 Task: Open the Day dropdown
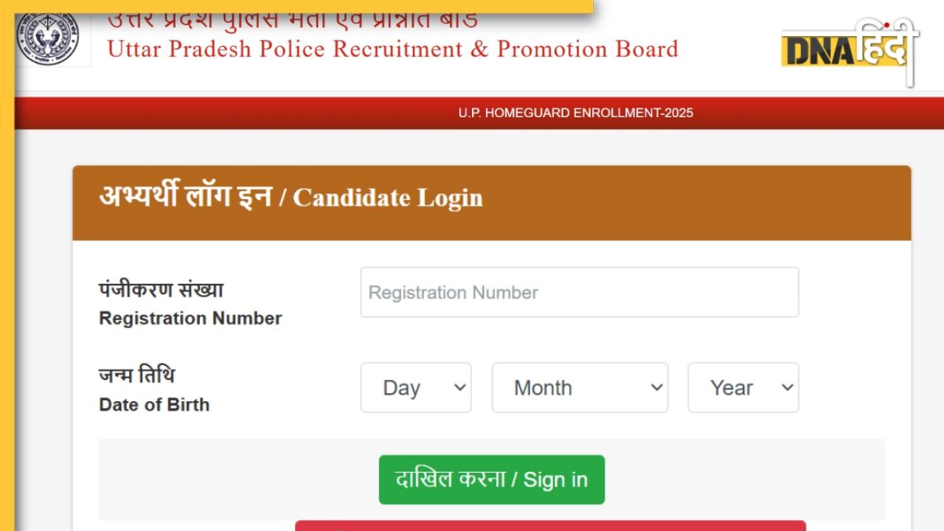point(415,388)
